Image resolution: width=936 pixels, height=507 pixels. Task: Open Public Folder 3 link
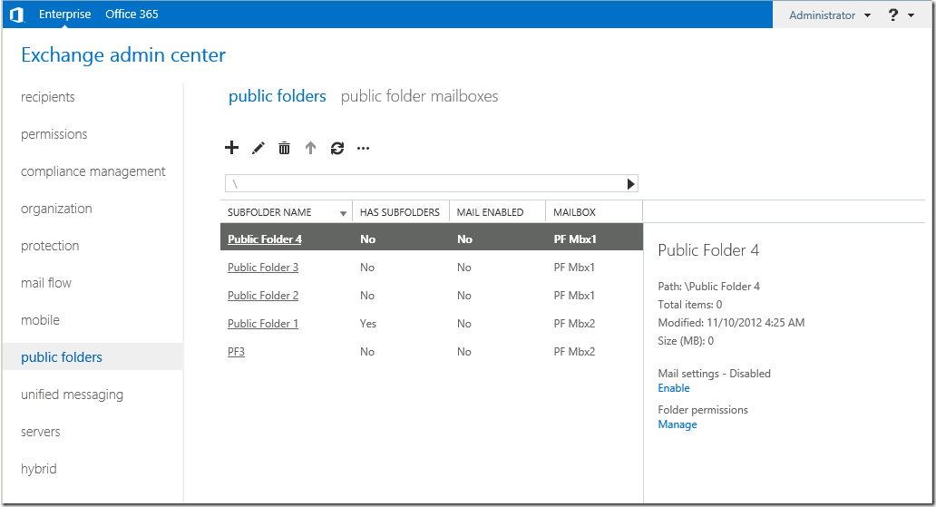coord(263,267)
